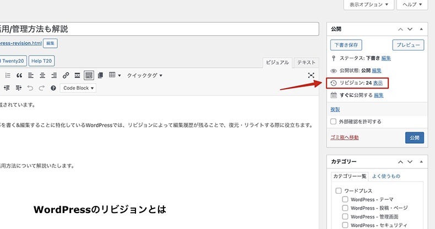
Task: Switch to the テキスト editor tab
Action: pyautogui.click(x=306, y=63)
